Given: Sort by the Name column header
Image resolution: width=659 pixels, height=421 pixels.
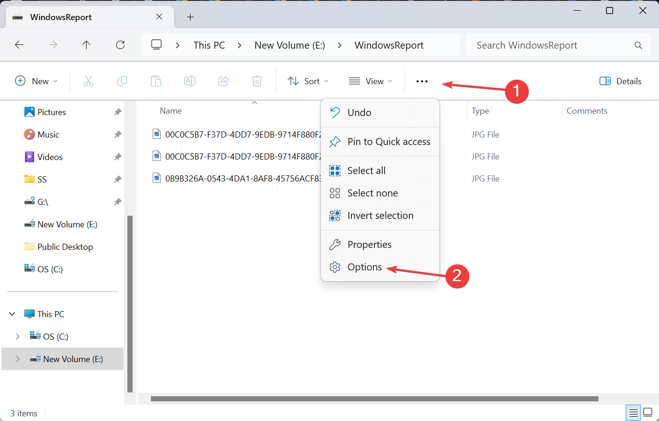Looking at the screenshot, I should (x=170, y=111).
